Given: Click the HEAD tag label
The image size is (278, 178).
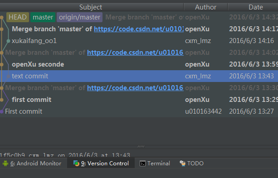Looking at the screenshot, I should [x=18, y=17].
